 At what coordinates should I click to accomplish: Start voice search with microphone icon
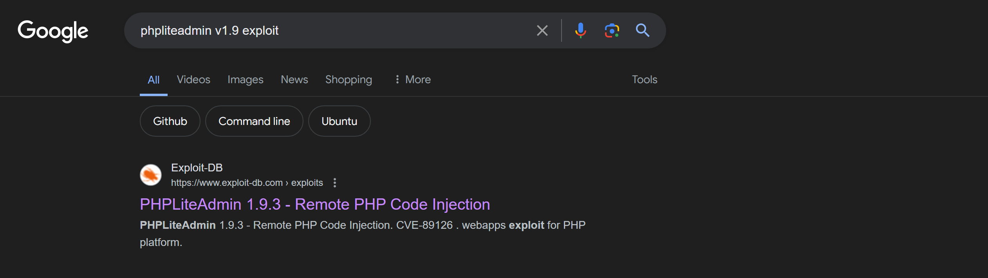pos(580,30)
